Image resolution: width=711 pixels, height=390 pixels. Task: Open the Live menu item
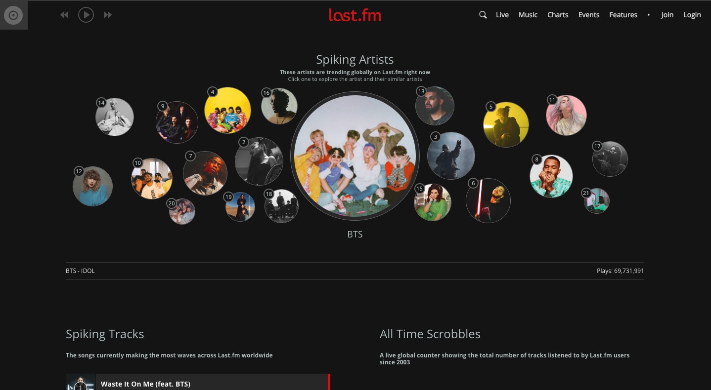point(502,15)
